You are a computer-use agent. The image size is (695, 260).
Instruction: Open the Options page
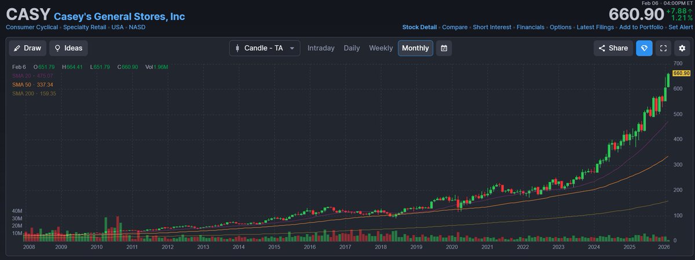pyautogui.click(x=560, y=27)
